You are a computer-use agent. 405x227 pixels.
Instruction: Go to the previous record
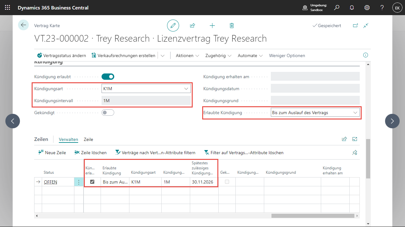13,121
